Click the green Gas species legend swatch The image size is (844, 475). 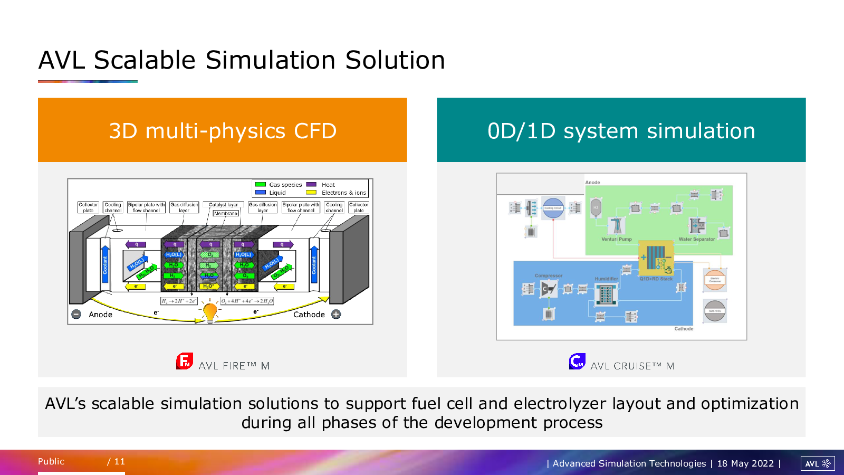click(261, 185)
